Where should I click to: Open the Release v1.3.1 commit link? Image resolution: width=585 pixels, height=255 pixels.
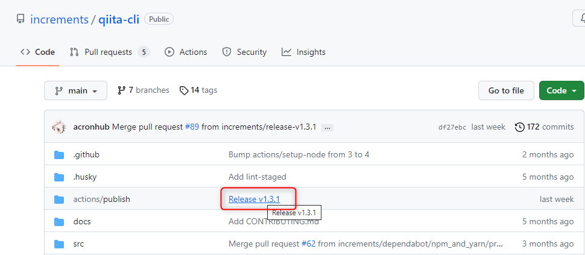click(254, 200)
